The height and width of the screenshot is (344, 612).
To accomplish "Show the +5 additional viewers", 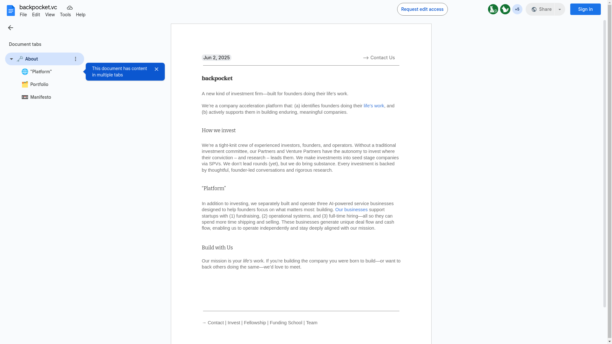I will click(x=517, y=9).
